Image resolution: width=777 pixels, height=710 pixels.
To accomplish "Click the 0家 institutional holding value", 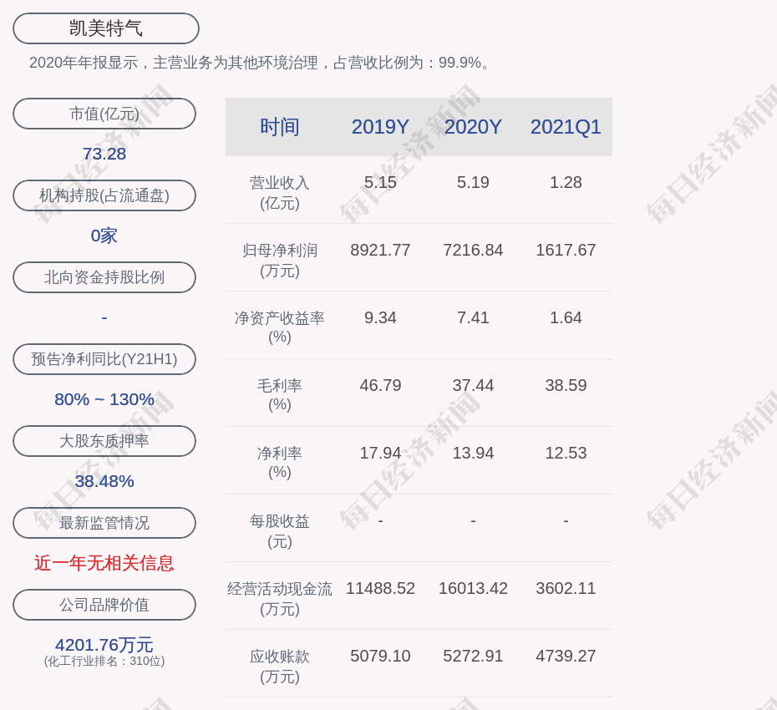I will coord(104,236).
